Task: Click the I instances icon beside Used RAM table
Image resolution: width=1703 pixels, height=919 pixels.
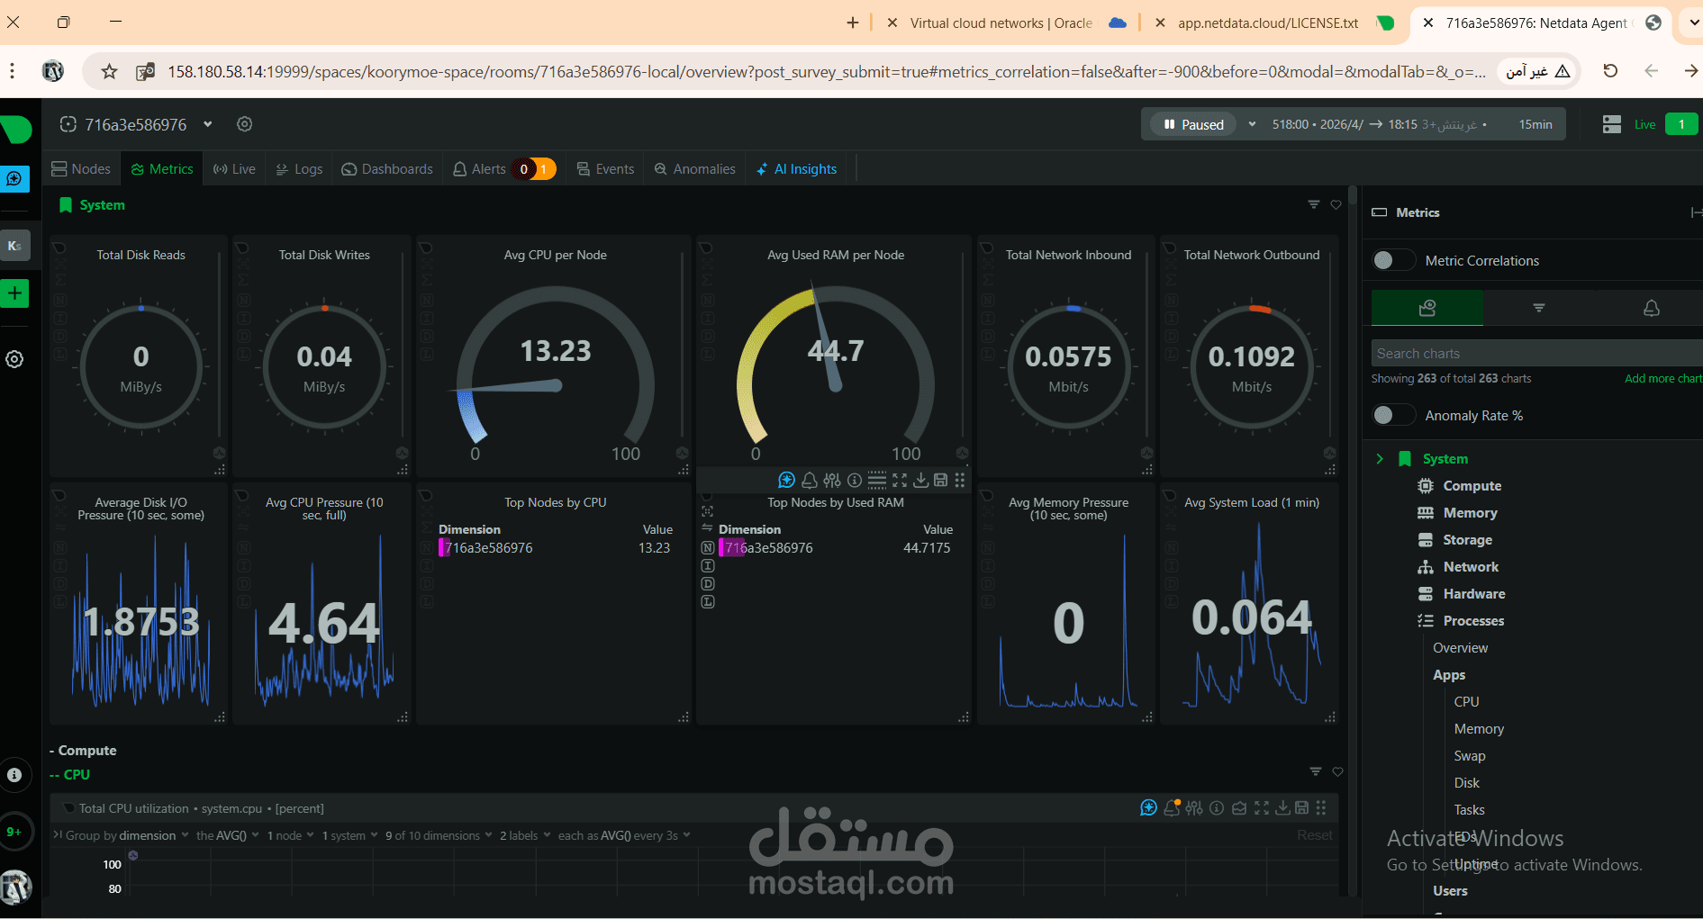Action: [x=708, y=566]
